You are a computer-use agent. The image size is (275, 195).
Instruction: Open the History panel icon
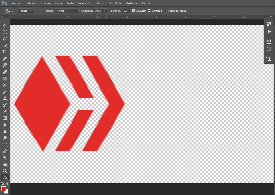tap(269, 24)
